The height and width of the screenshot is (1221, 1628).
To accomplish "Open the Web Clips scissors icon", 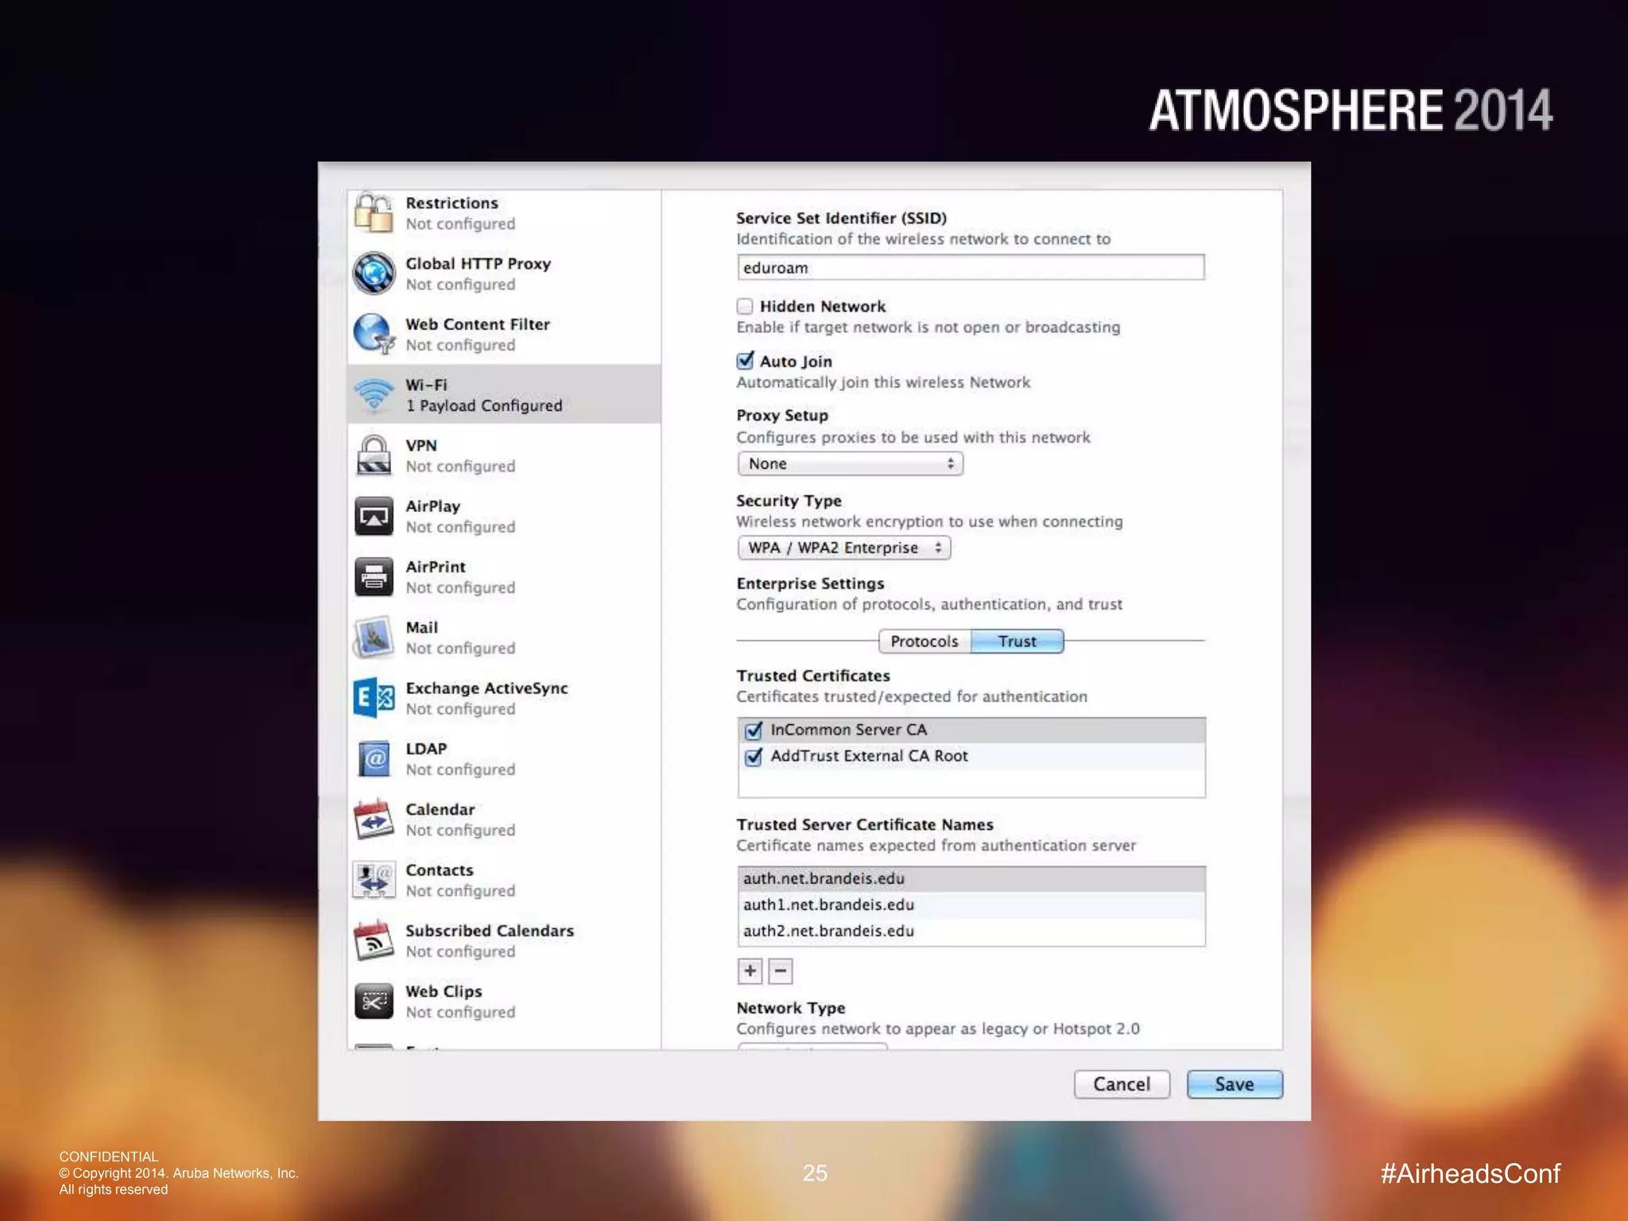I will 374,1002.
